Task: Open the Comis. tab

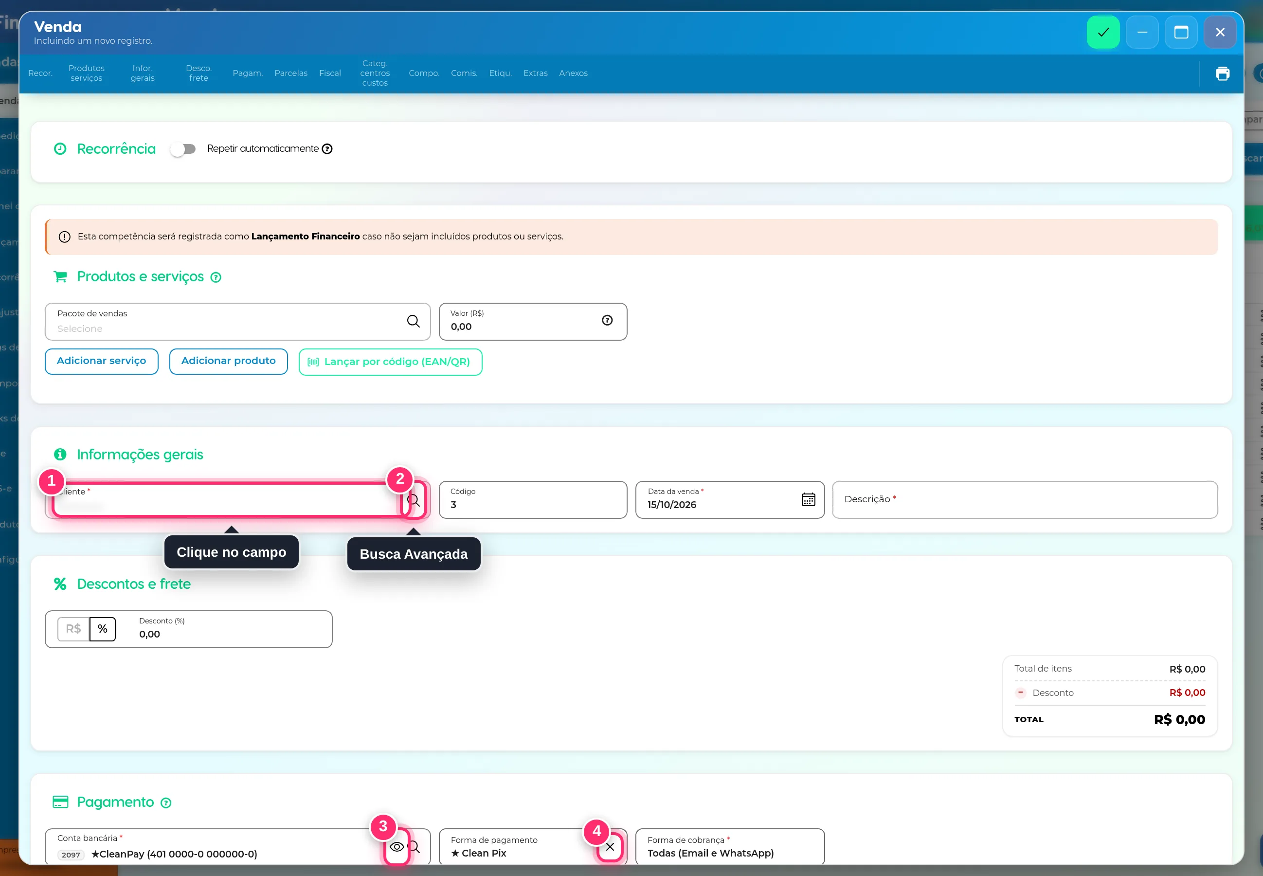Action: pos(464,73)
